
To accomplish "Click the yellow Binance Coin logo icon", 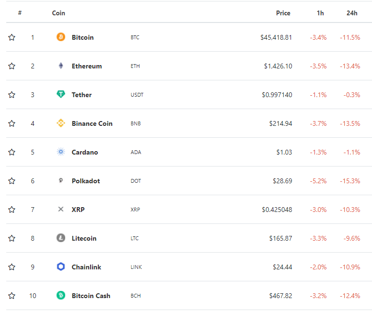I will tap(61, 123).
